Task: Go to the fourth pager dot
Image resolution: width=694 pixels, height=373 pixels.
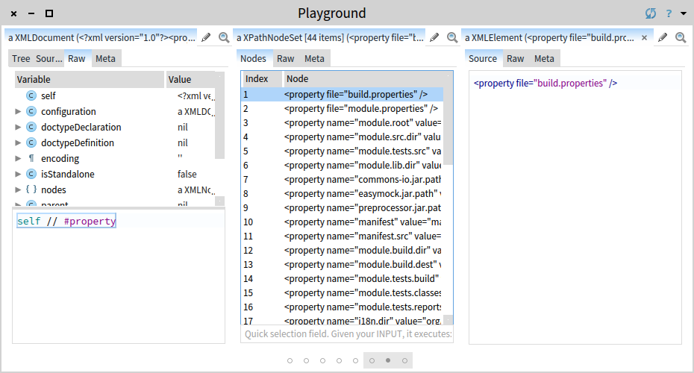Action: pos(339,360)
